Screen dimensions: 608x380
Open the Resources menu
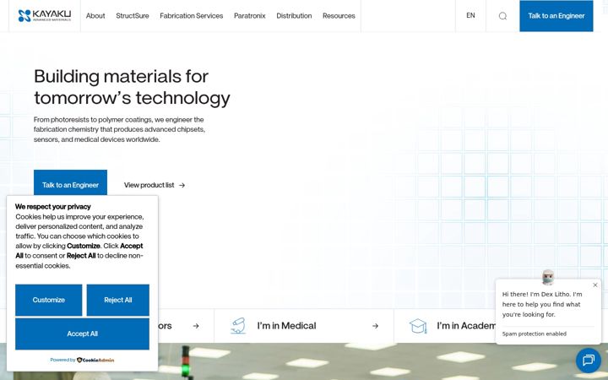click(x=339, y=16)
